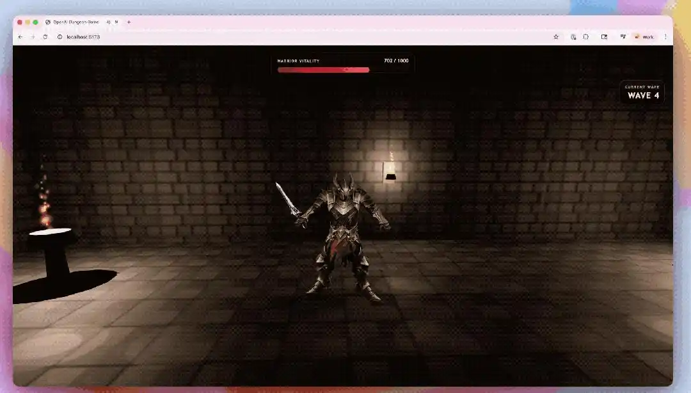
Task: Click the site information icon beside localhost
Action: tap(60, 37)
